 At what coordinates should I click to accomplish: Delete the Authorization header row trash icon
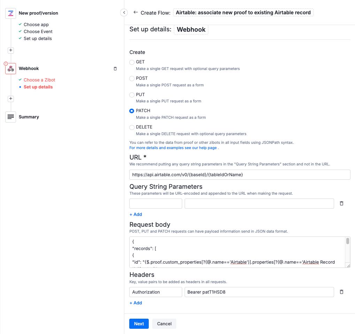coord(341,292)
